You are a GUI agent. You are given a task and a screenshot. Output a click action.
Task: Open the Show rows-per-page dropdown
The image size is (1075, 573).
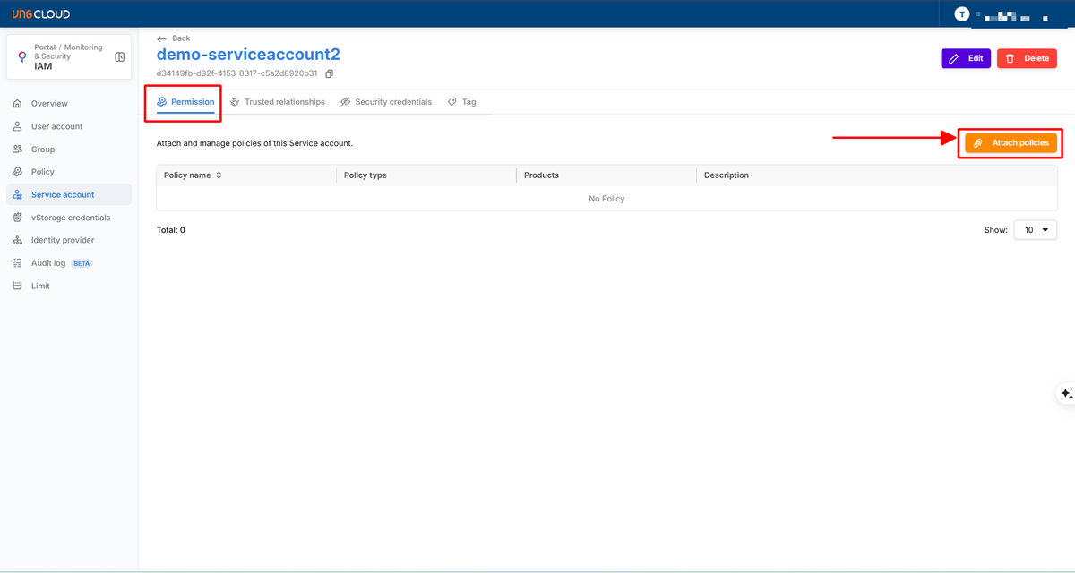click(1035, 230)
